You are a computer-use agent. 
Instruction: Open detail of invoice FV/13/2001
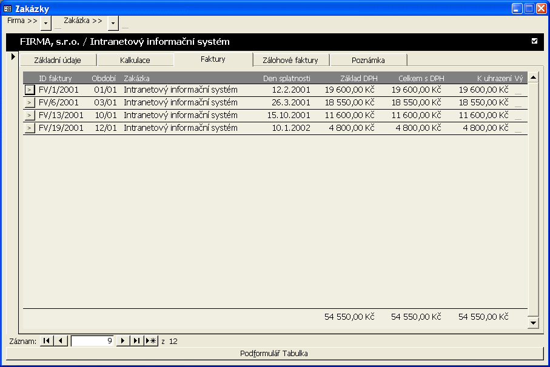click(x=30, y=115)
